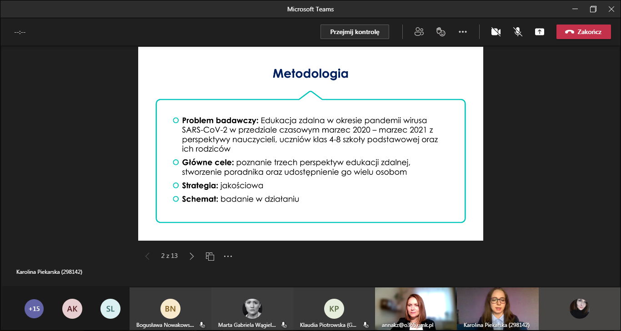Select the AK participant avatar
The image size is (621, 331).
coord(72,309)
